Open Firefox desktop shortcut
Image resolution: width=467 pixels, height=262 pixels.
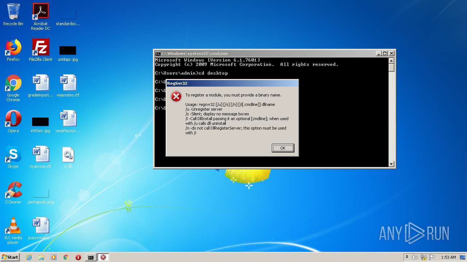coord(13,50)
